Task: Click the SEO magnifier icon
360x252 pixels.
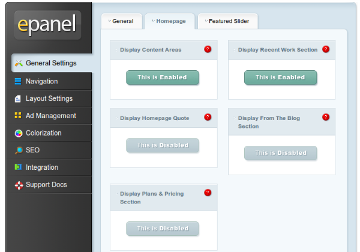Action: click(x=18, y=150)
